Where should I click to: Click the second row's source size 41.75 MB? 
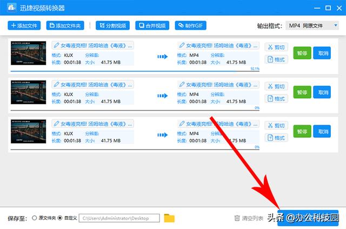pyautogui.click(x=111, y=102)
